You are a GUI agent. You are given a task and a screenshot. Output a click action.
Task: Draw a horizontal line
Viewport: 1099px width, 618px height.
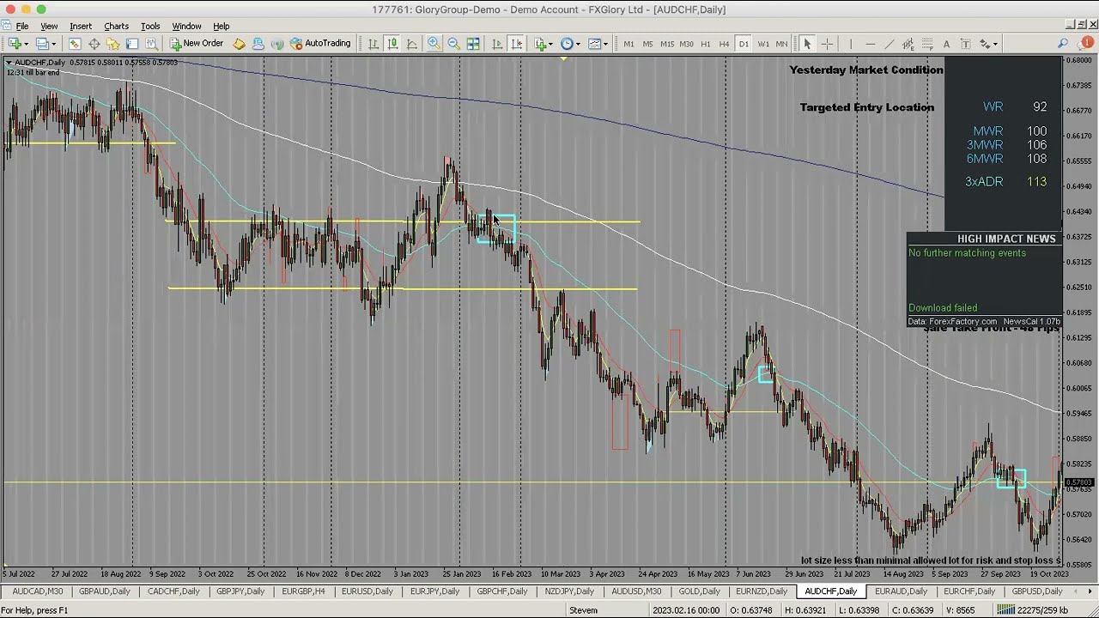click(x=870, y=44)
